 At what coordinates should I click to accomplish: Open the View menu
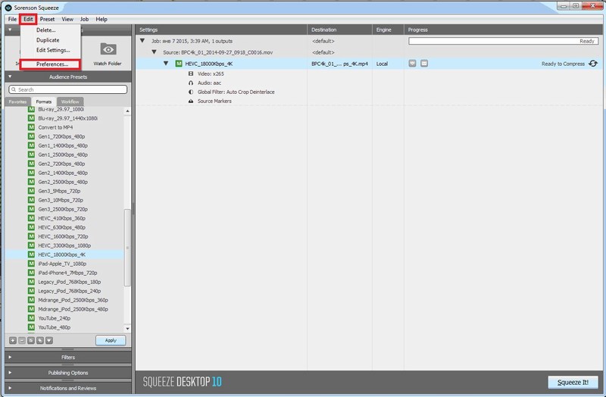67,19
